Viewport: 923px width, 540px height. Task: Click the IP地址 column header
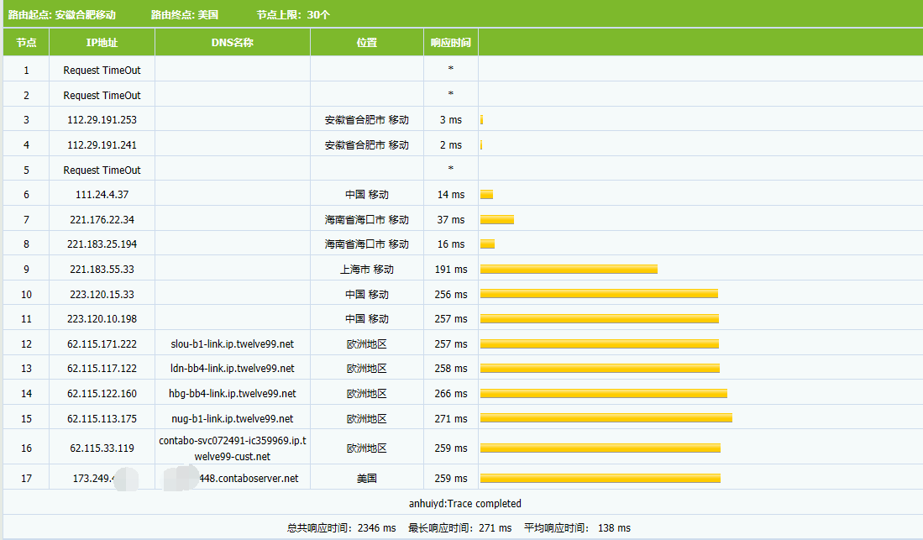[102, 42]
